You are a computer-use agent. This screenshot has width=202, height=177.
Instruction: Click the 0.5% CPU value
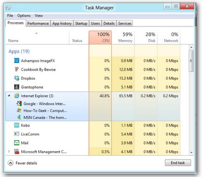click(x=105, y=152)
